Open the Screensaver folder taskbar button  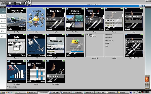[x=112, y=92]
